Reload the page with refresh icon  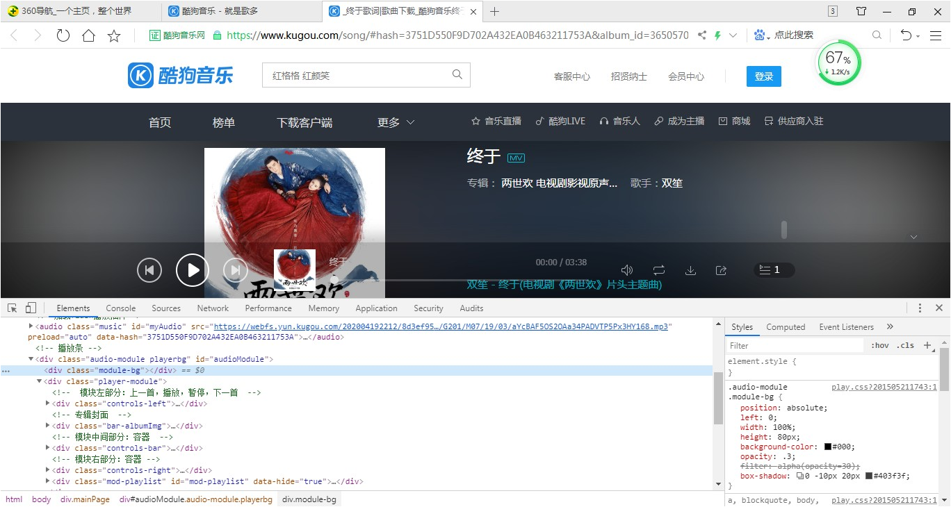click(x=63, y=35)
